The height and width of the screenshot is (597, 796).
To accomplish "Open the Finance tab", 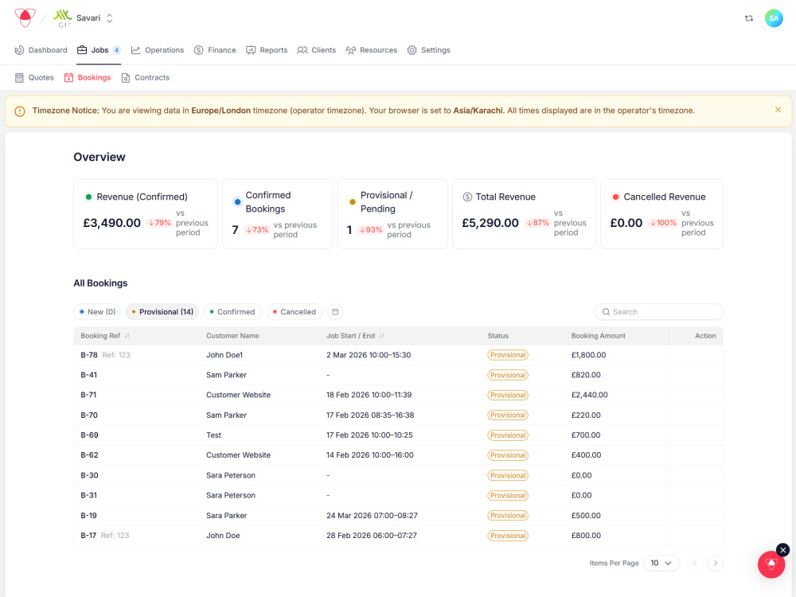I will point(215,50).
